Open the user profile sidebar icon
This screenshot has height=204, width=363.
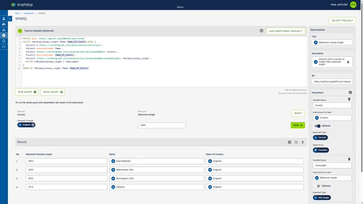4,19
